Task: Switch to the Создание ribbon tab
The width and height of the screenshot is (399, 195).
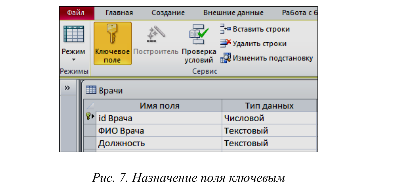Action: point(168,13)
